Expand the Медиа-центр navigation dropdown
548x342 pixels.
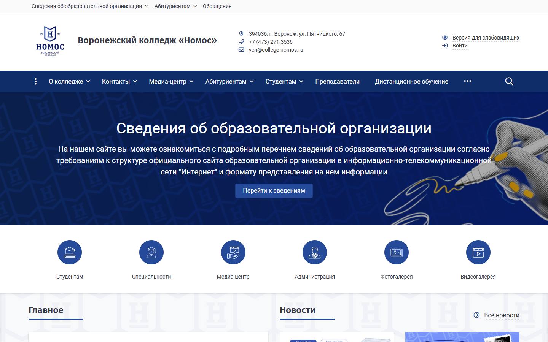click(171, 81)
